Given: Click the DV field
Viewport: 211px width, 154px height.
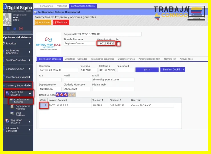Looking at the screenshot, I should click(x=118, y=43).
